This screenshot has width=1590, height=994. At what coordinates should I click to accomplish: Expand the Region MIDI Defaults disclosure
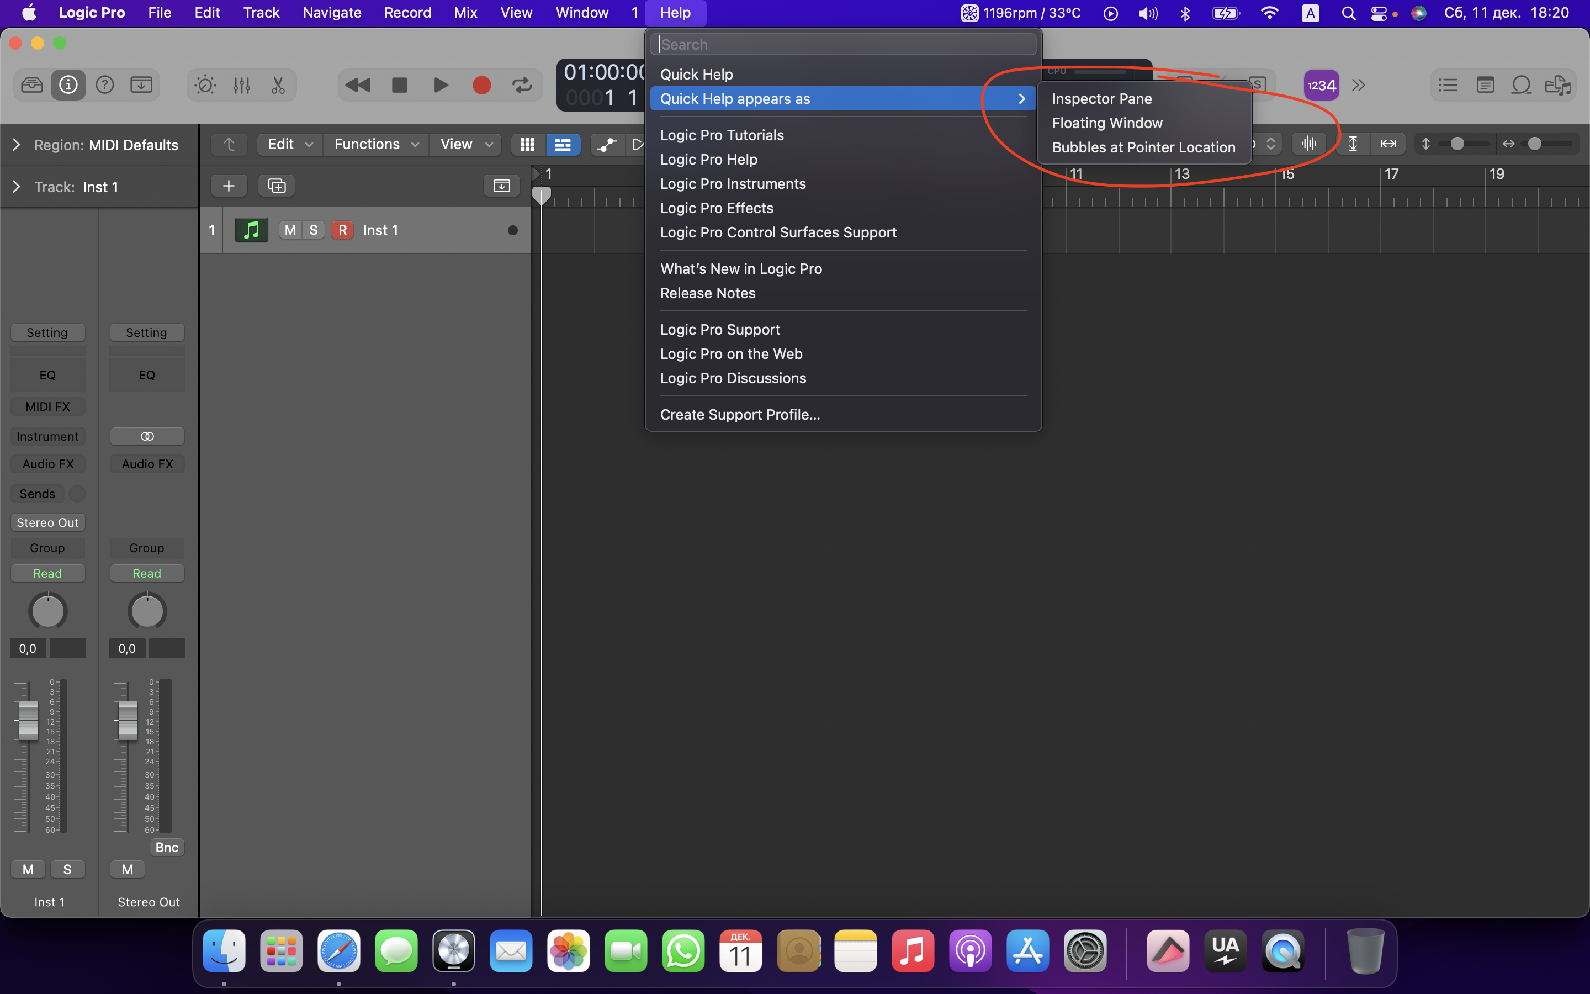click(17, 145)
